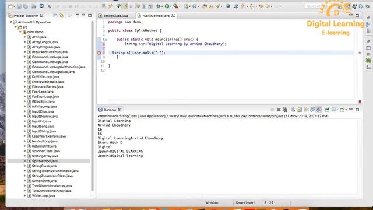Click the Project Explorer vertical scrollbar
Viewport: 373px width, 210px height.
[92, 106]
